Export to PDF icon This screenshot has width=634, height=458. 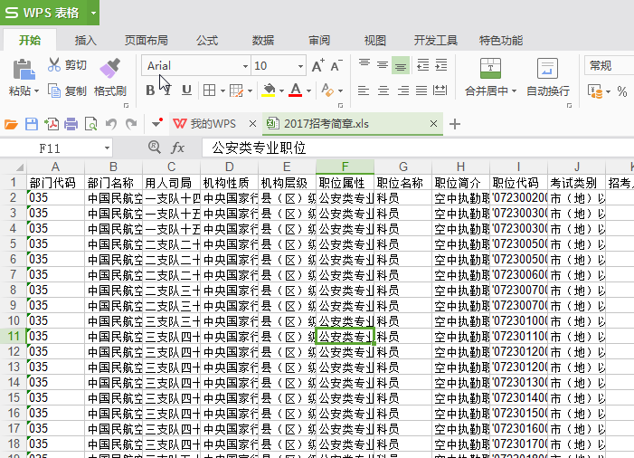click(52, 124)
